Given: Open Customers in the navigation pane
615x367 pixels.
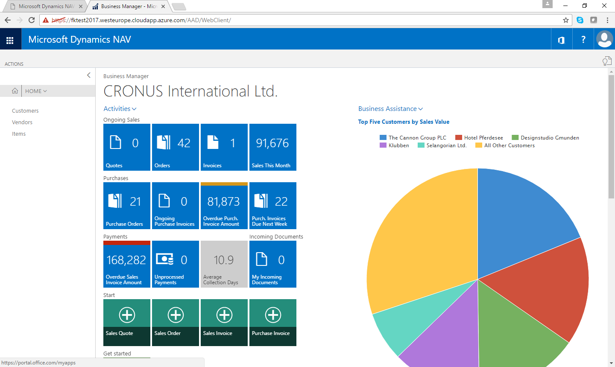Looking at the screenshot, I should tap(25, 111).
